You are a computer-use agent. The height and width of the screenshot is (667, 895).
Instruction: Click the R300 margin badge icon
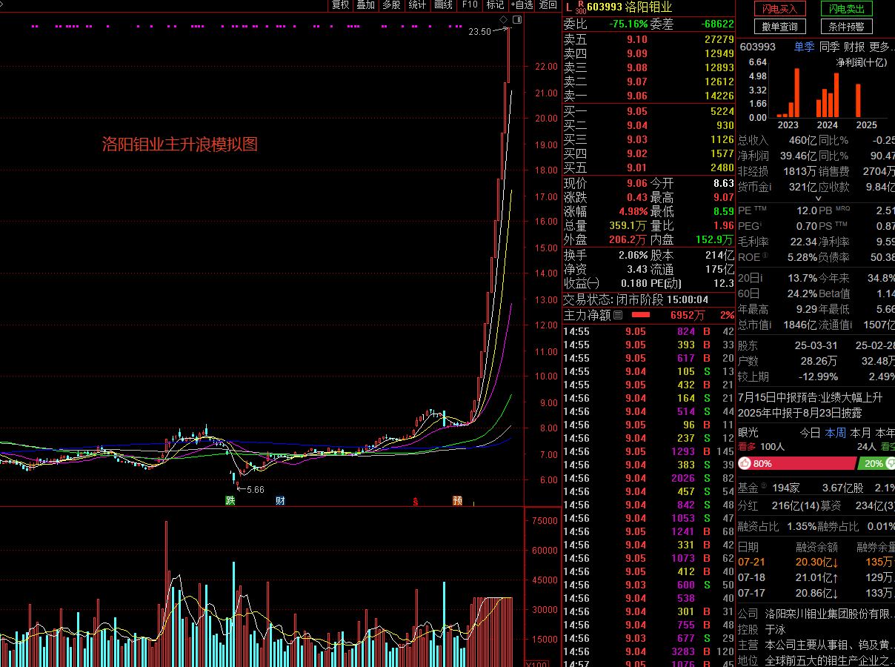(x=580, y=7)
